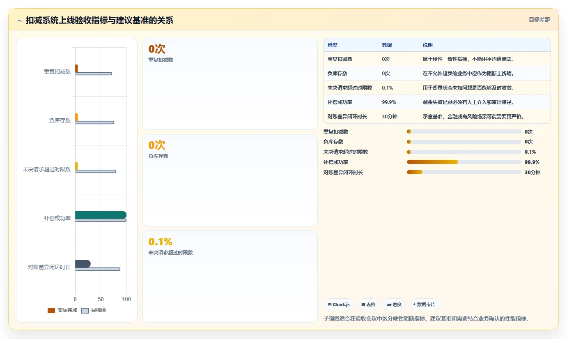567x339 pixels.
Task: Click the 未决请求超过时限数 target value bar
Action: pyautogui.click(x=95, y=171)
